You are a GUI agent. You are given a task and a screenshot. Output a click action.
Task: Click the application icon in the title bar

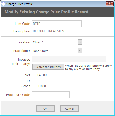(3, 4)
